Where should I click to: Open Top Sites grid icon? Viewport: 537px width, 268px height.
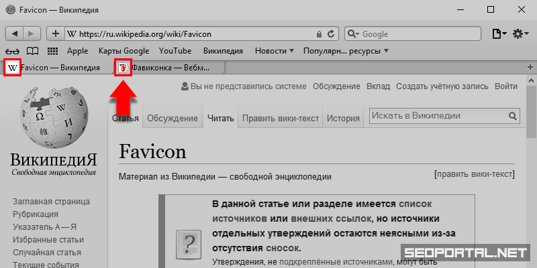(53, 51)
